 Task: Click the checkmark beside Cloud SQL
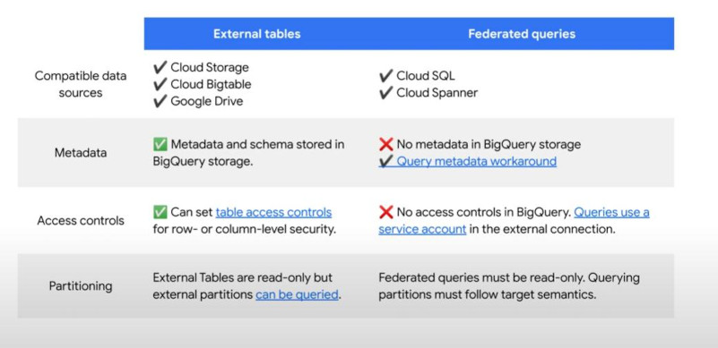click(385, 76)
